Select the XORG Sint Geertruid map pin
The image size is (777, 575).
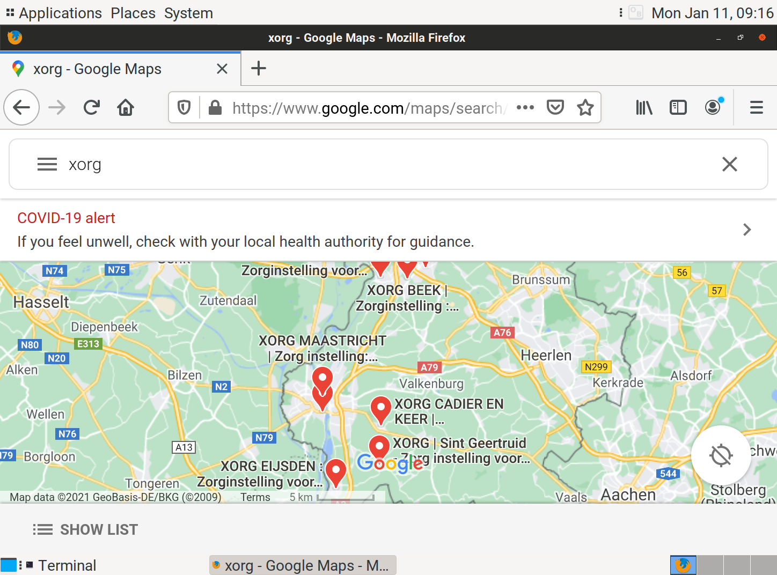[379, 449]
